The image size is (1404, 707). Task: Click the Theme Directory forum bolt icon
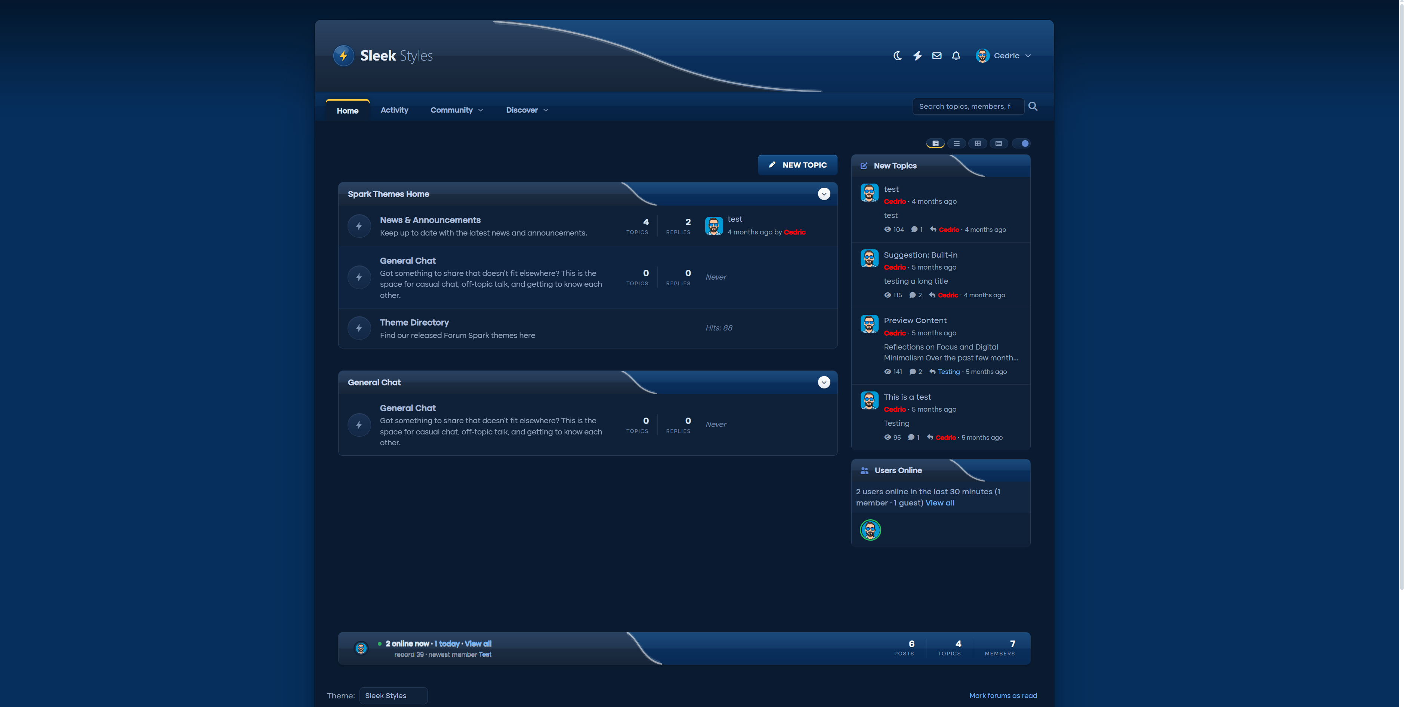pos(359,328)
